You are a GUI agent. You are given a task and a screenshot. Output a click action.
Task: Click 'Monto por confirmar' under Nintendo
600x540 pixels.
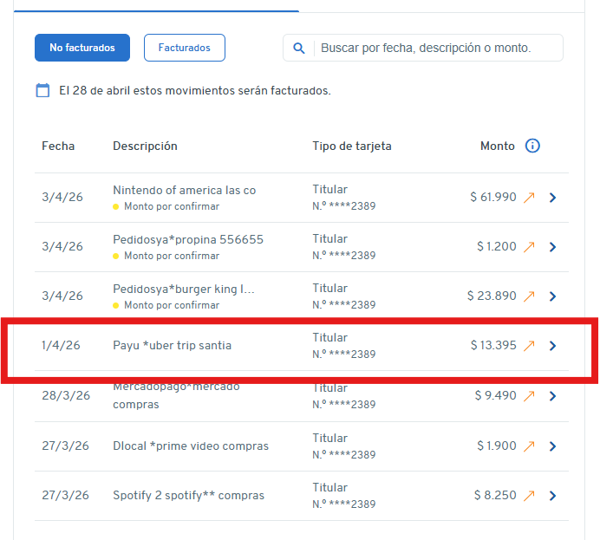click(172, 206)
